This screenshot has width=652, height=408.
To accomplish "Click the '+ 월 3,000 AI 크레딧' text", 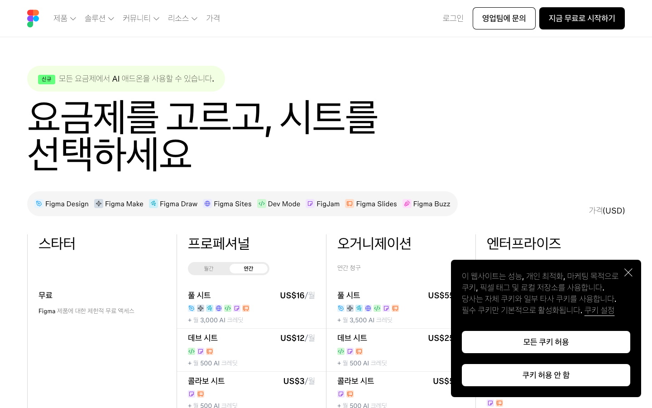I will (216, 320).
